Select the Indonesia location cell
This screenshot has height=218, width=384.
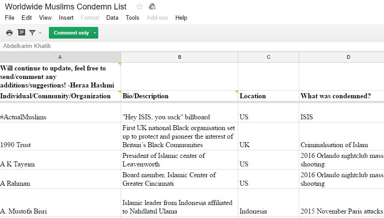269,203
